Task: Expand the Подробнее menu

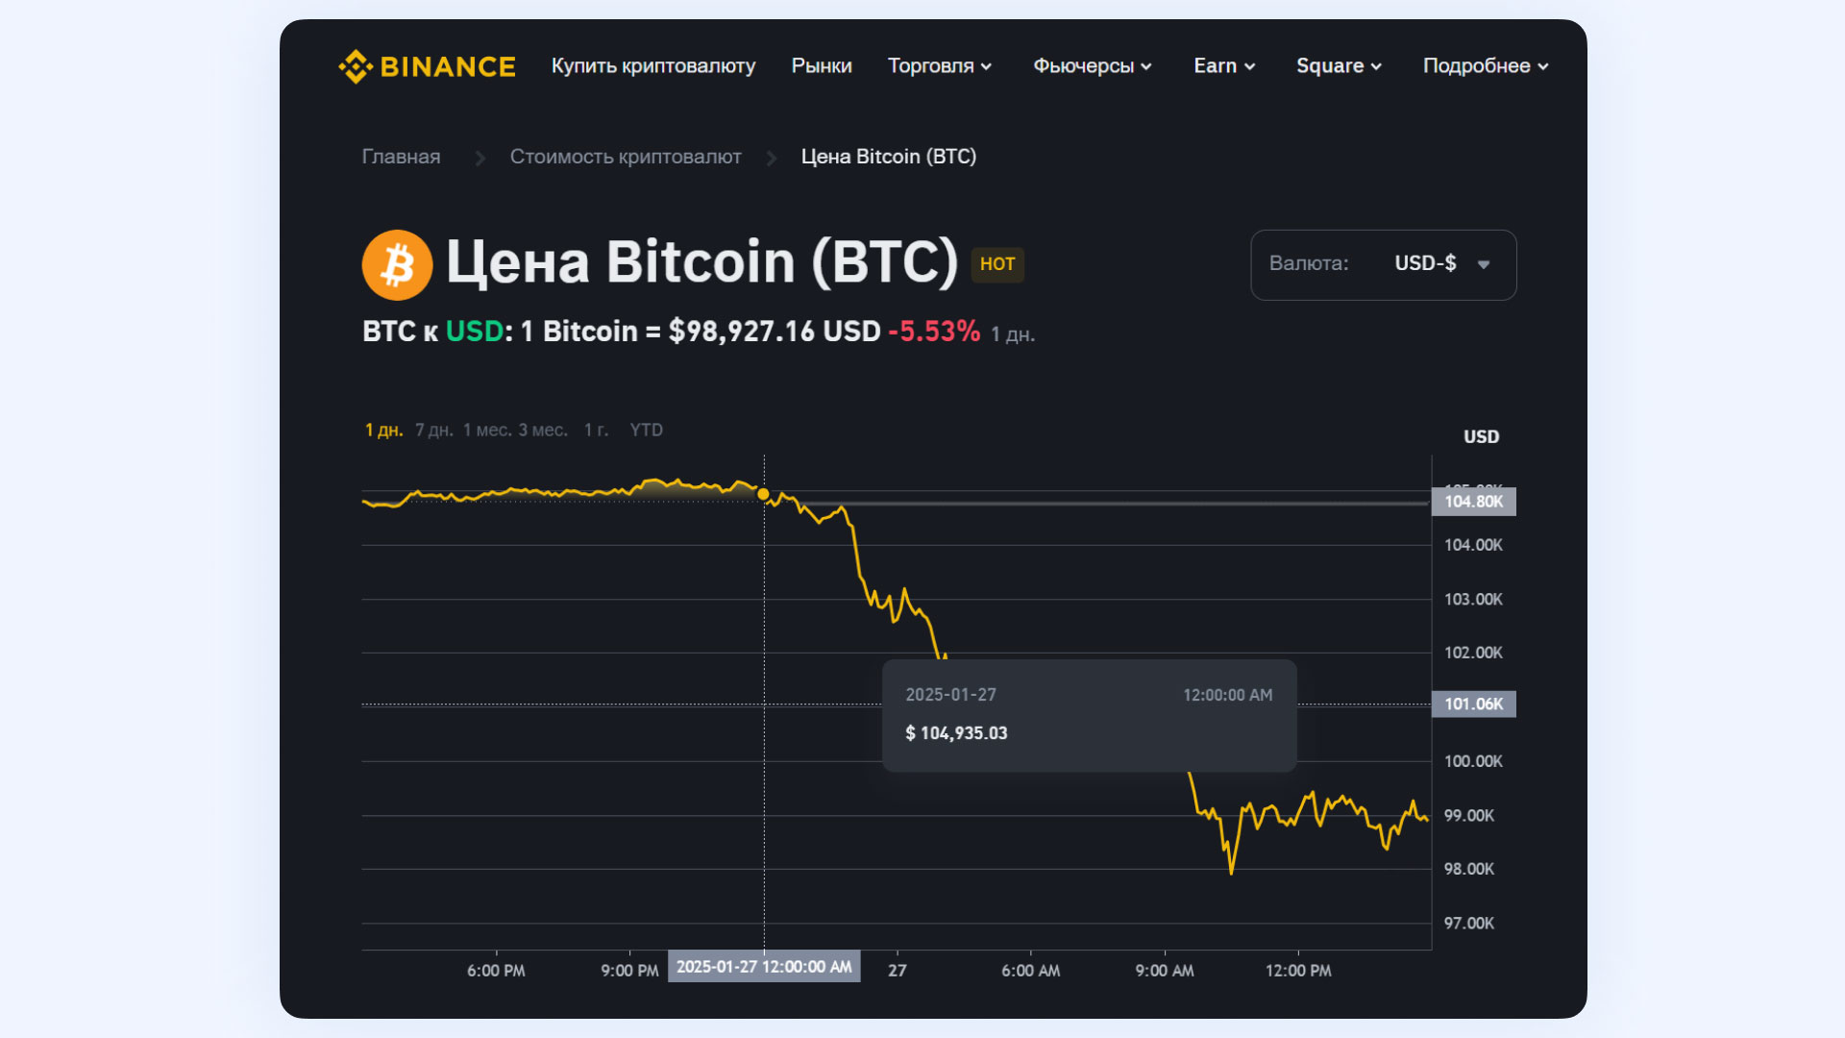Action: (1486, 66)
